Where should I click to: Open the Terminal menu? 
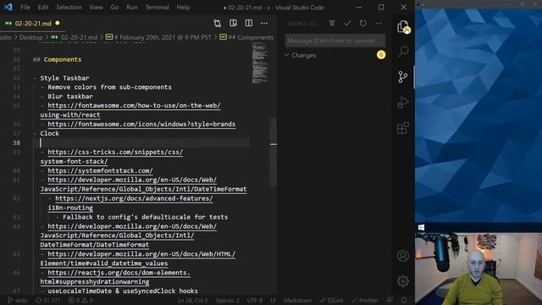click(x=157, y=8)
